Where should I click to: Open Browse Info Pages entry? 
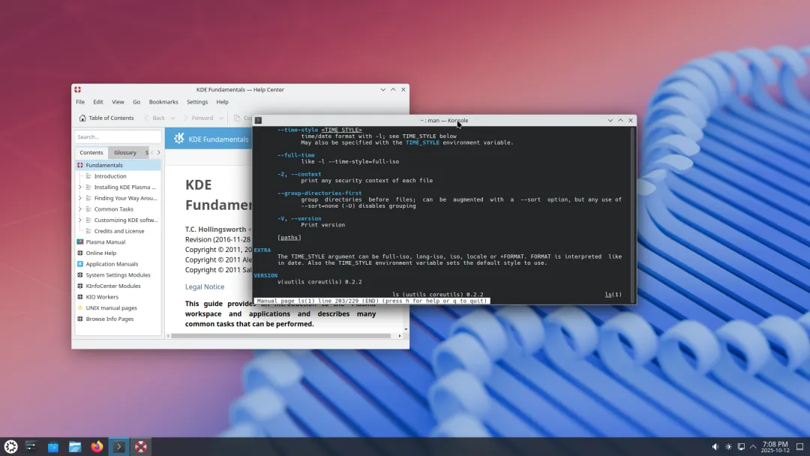(x=109, y=319)
